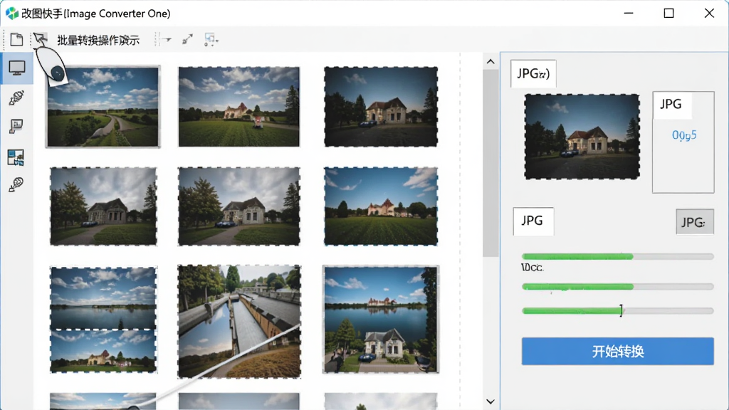Click the diagonal resize arrow icon
Screen dimensions: 729x410
point(187,40)
